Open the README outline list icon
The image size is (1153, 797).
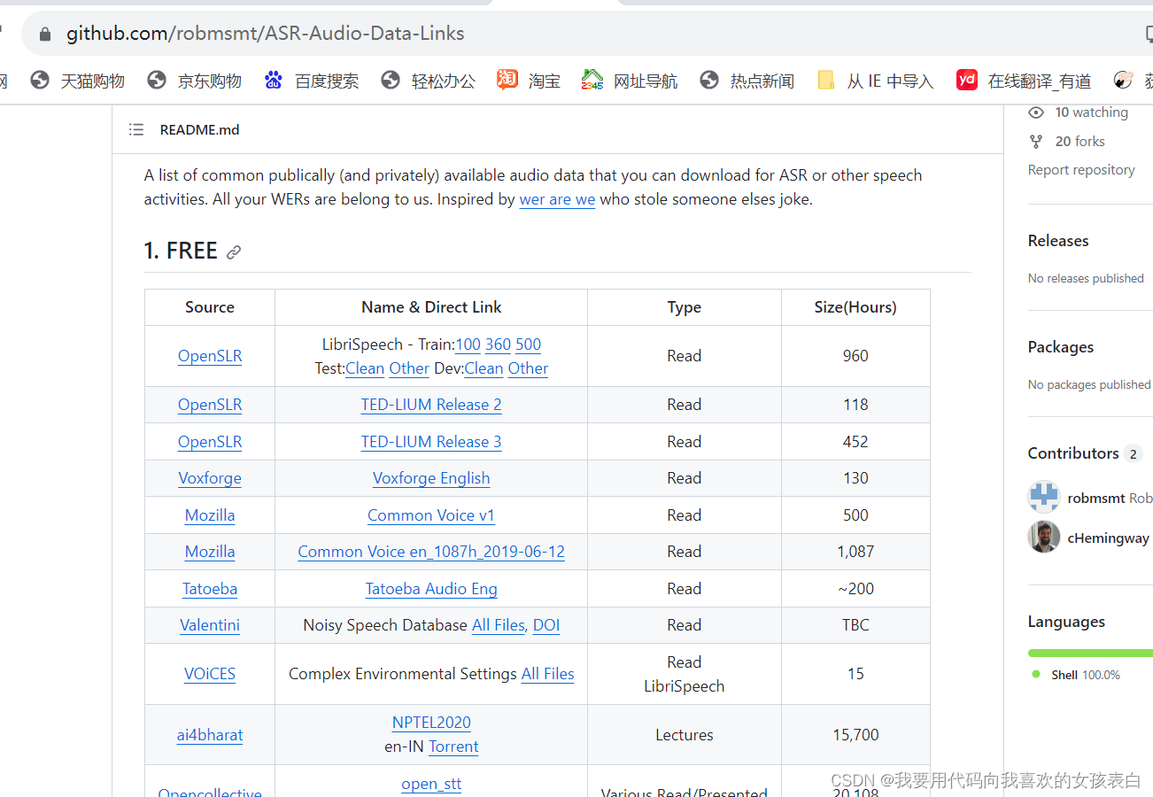click(x=136, y=129)
